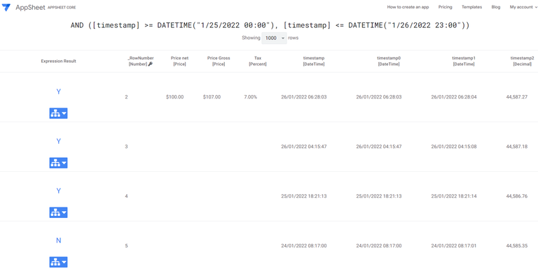
Task: Click decimal value 44,586.76
Action: (x=517, y=196)
